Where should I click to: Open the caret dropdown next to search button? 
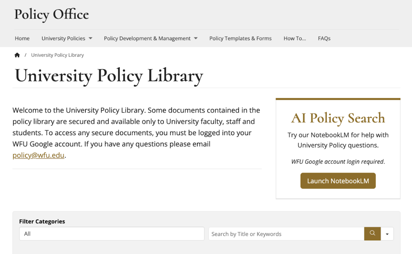(x=387, y=234)
